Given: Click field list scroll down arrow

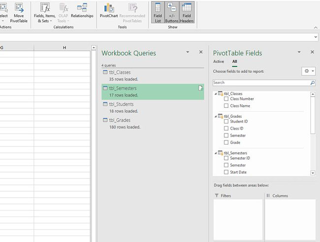Looking at the screenshot, I should pyautogui.click(x=313, y=173).
